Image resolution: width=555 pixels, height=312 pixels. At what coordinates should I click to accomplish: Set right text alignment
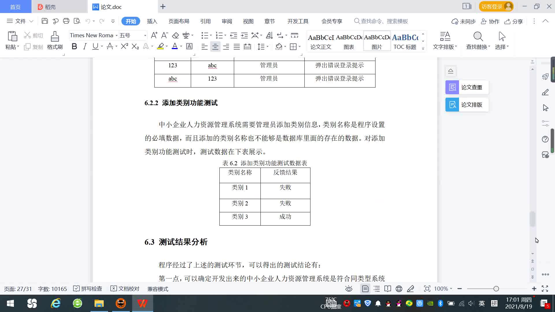click(x=226, y=47)
